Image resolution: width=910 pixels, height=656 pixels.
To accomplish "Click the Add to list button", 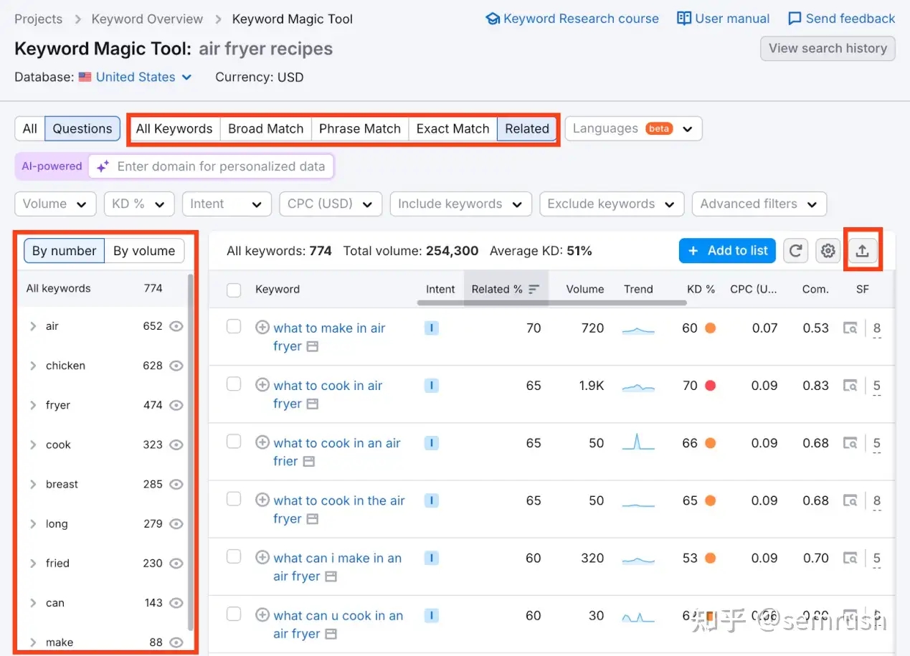I will click(727, 251).
